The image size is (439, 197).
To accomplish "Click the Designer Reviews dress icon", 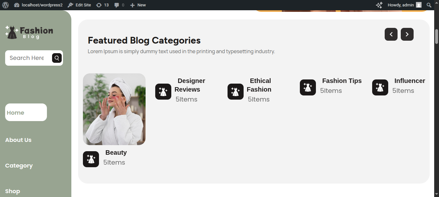I will [163, 92].
